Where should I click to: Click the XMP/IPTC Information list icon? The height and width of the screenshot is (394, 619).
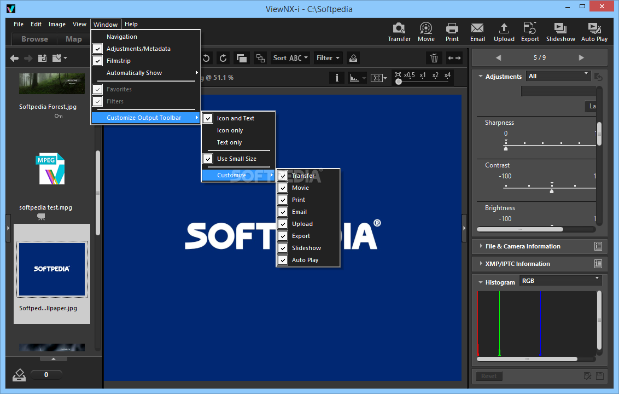pyautogui.click(x=598, y=264)
